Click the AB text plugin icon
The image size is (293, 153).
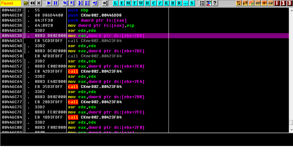point(251,3)
